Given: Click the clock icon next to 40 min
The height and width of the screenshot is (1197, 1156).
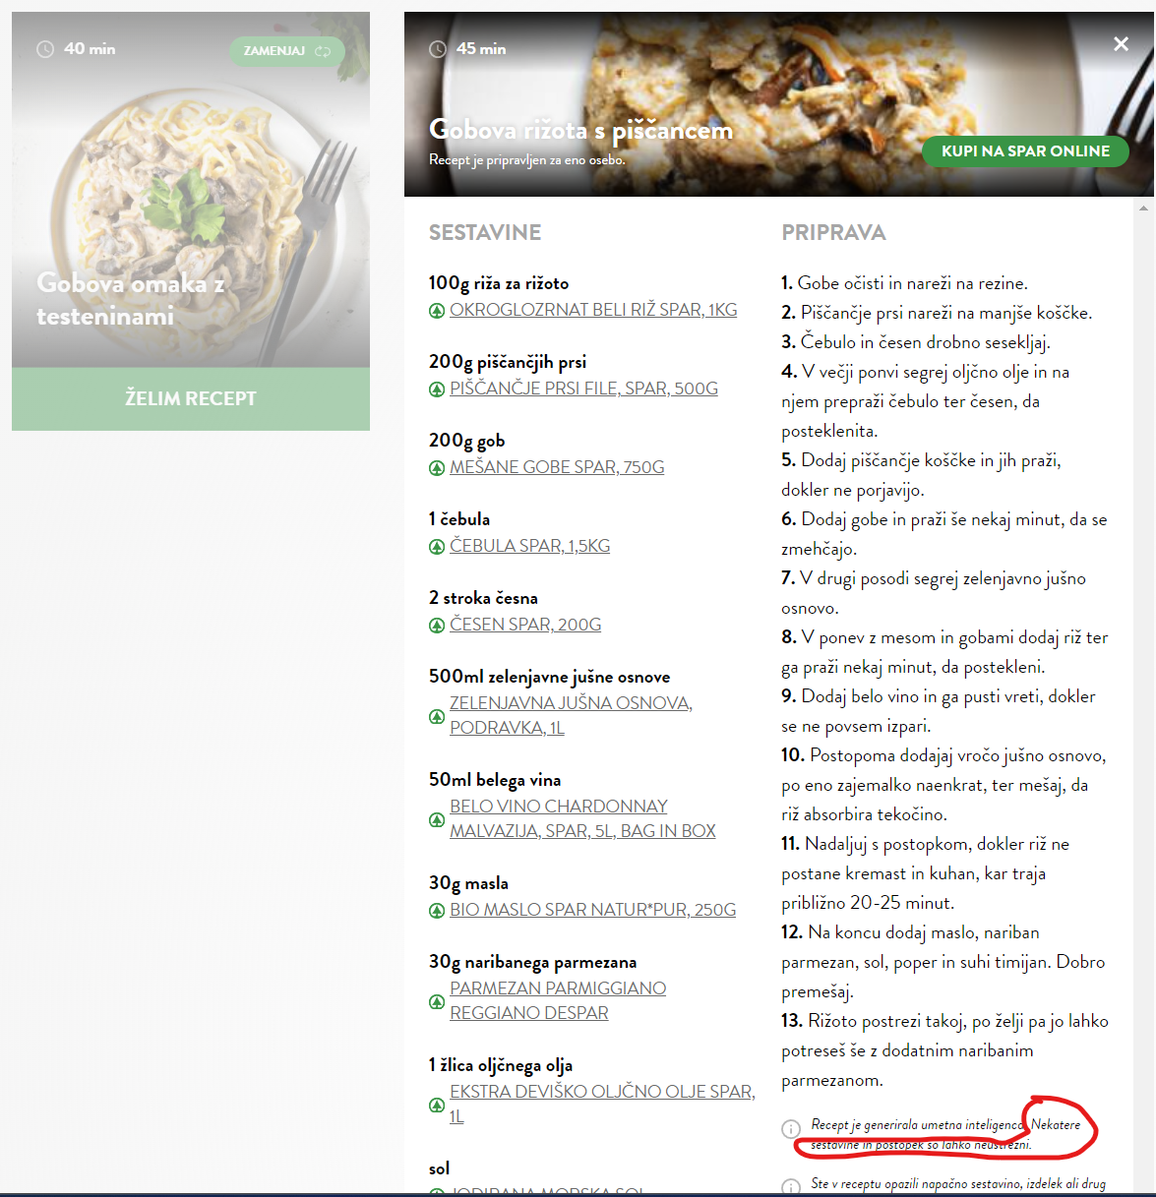Looking at the screenshot, I should coord(45,49).
